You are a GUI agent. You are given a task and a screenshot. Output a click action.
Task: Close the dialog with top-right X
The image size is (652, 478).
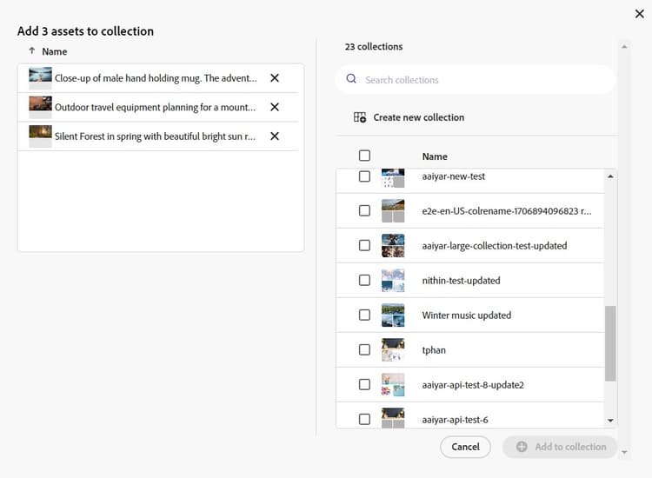[640, 13]
